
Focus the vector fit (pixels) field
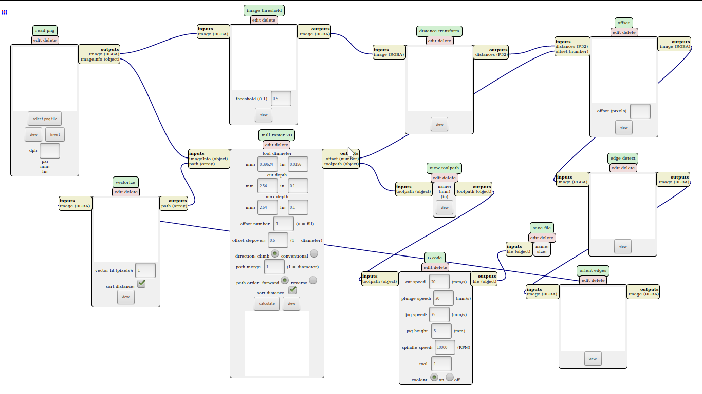click(x=145, y=270)
